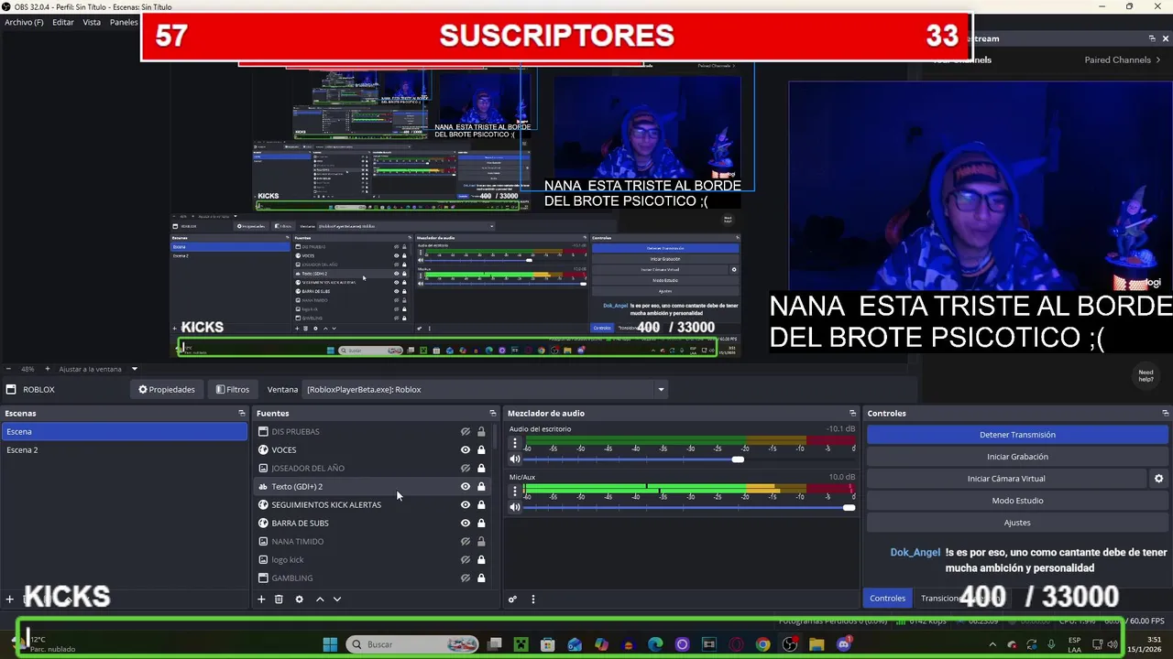Open the Paneles menu
This screenshot has width=1173, height=659.
(124, 22)
